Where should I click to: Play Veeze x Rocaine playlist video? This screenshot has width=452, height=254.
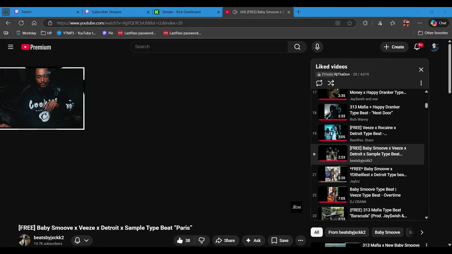(x=367, y=134)
